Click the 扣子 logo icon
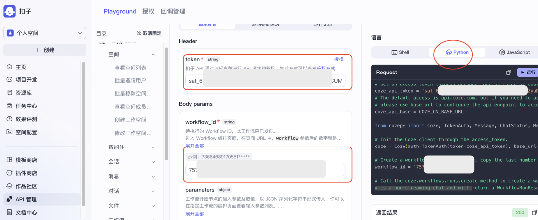Image resolution: width=538 pixels, height=220 pixels. [x=9, y=11]
